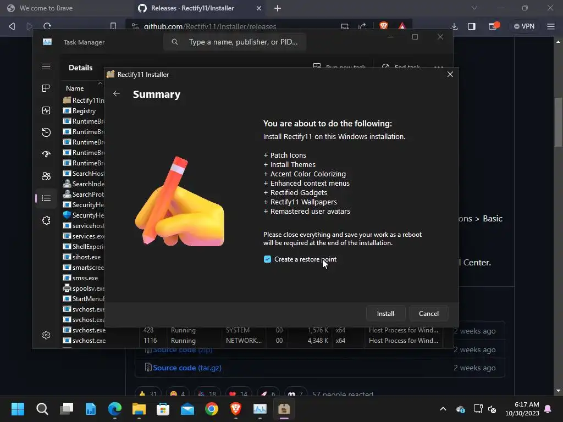Open Brave Rewards triangle icon

click(x=402, y=26)
